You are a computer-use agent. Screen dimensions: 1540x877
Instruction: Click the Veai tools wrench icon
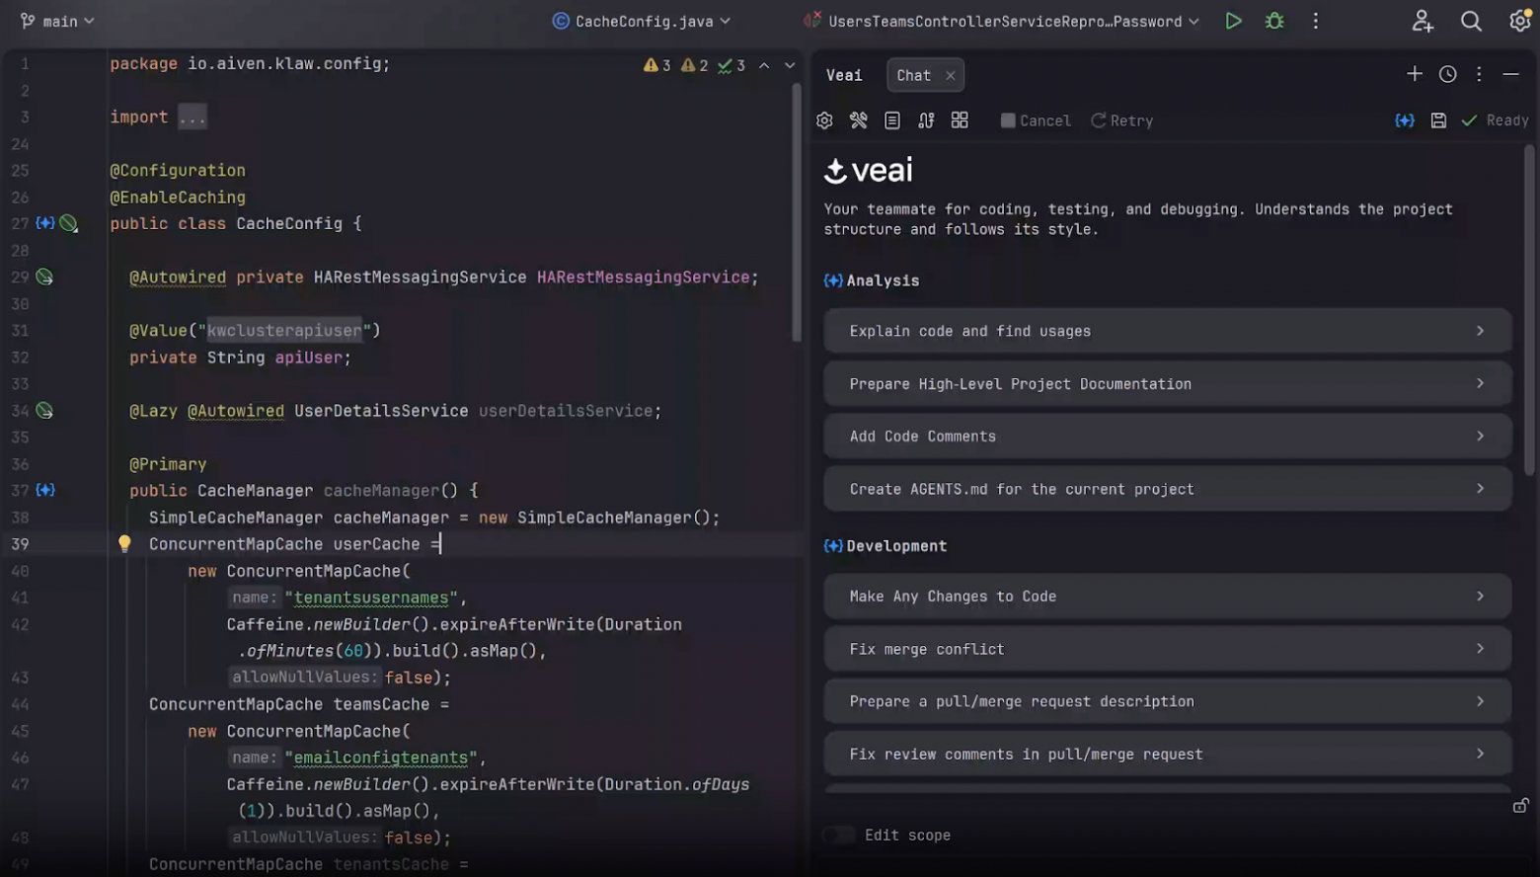pos(859,120)
